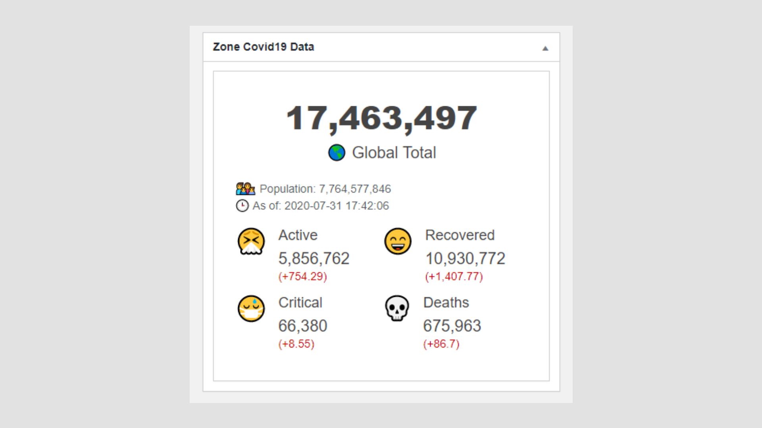Click the Zone Covid19 Data widget title
The height and width of the screenshot is (428, 762).
pos(263,47)
